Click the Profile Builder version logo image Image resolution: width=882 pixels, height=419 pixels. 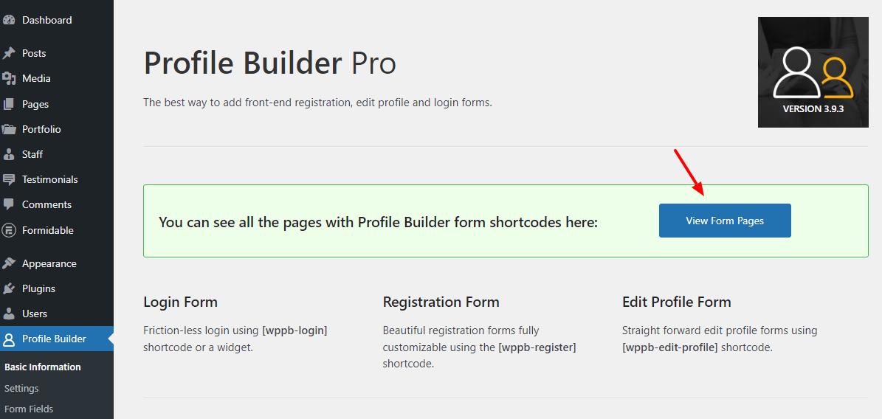tap(813, 72)
